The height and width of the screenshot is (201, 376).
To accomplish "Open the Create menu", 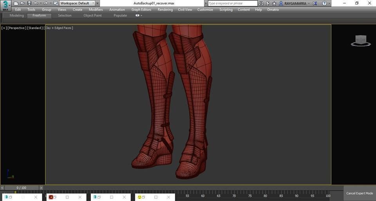I will [78, 9].
